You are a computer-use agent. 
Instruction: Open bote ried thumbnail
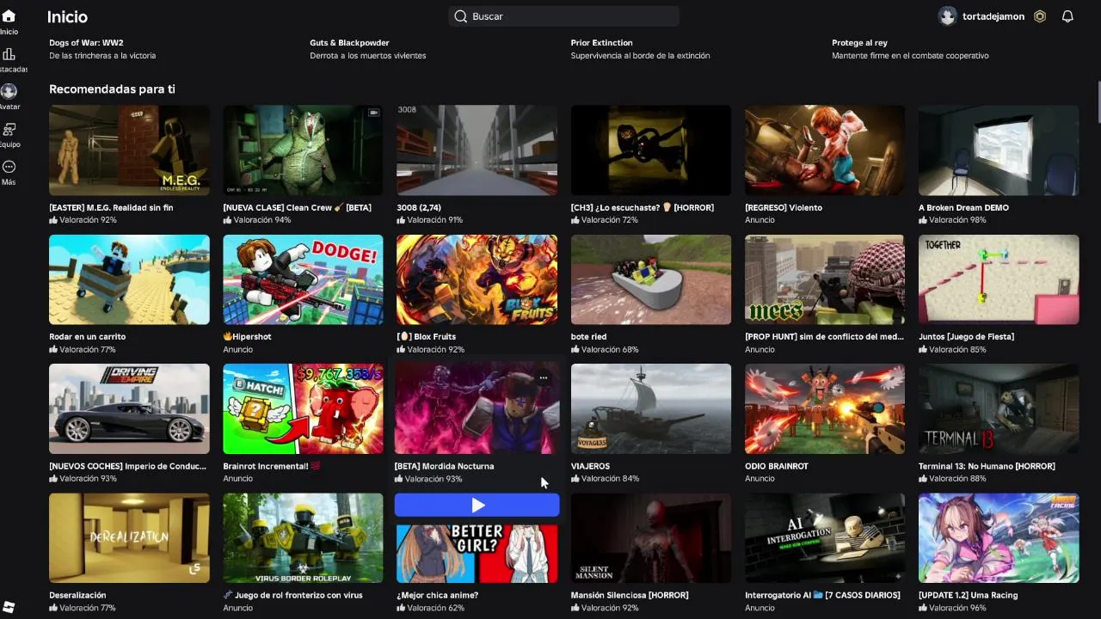[651, 279]
